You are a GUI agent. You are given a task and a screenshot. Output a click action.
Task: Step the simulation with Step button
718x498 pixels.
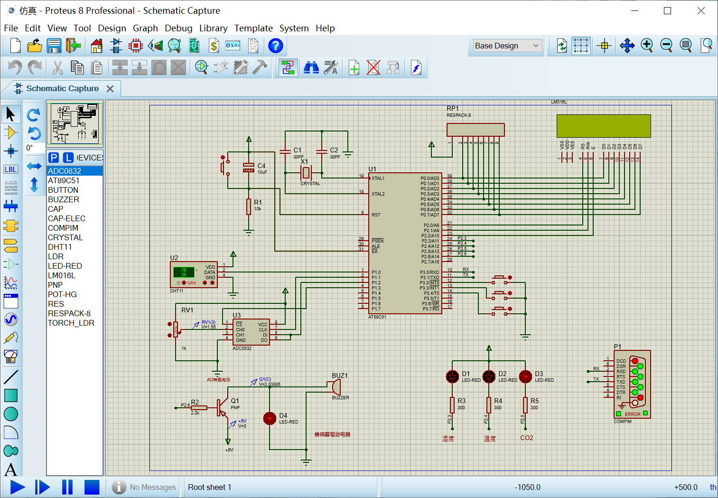pos(42,487)
